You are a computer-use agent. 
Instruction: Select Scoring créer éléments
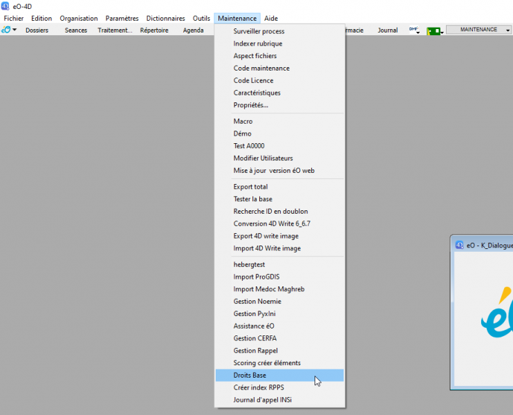280,363
